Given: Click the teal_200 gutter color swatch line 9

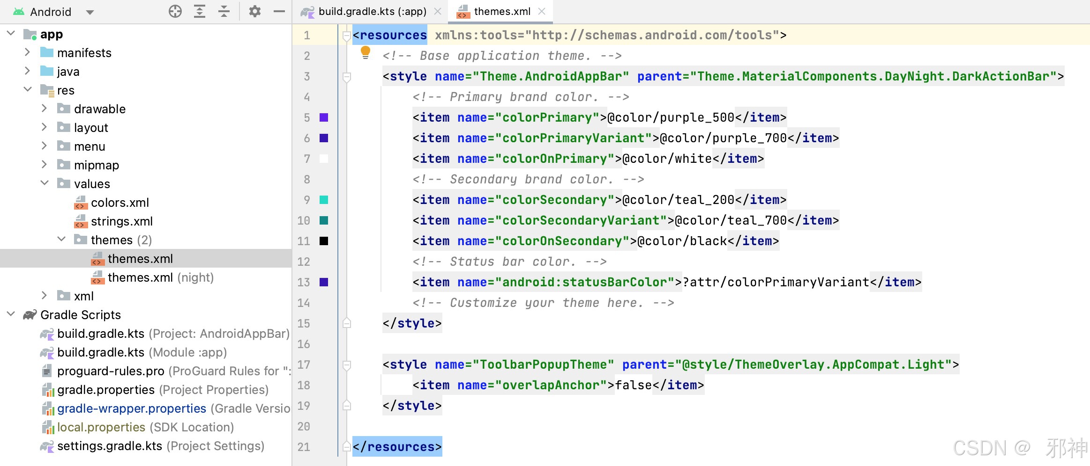Looking at the screenshot, I should point(324,200).
